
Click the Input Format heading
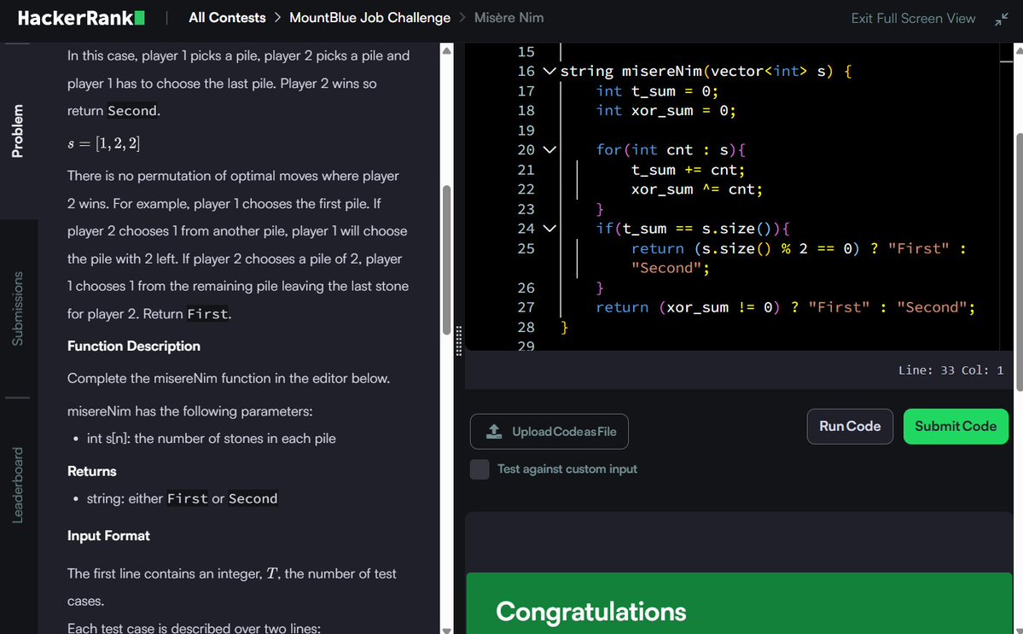[108, 536]
